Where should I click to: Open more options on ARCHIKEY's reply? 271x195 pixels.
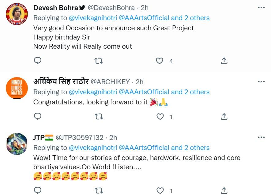[x=261, y=81]
